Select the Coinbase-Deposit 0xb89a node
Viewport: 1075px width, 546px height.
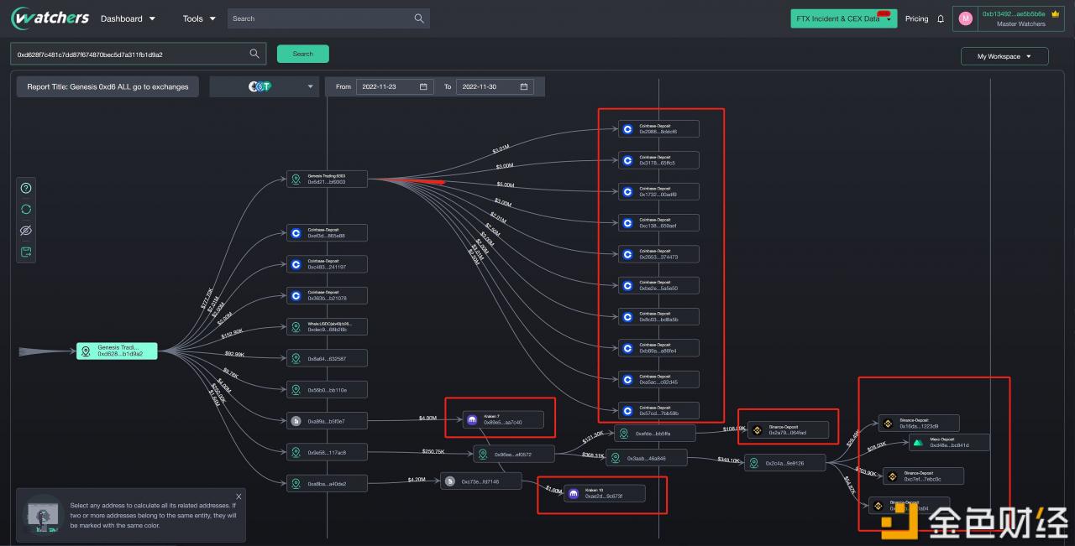pos(659,347)
